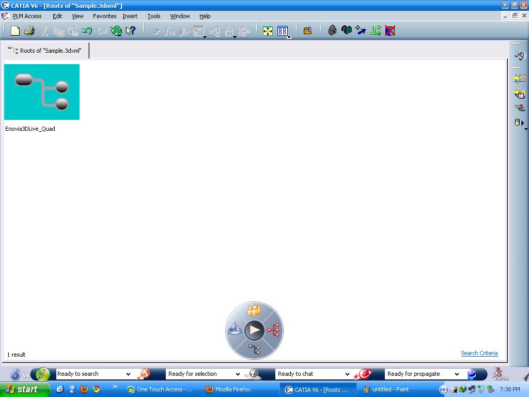The width and height of the screenshot is (529, 397).
Task: Click the New document icon
Action: (x=15, y=30)
